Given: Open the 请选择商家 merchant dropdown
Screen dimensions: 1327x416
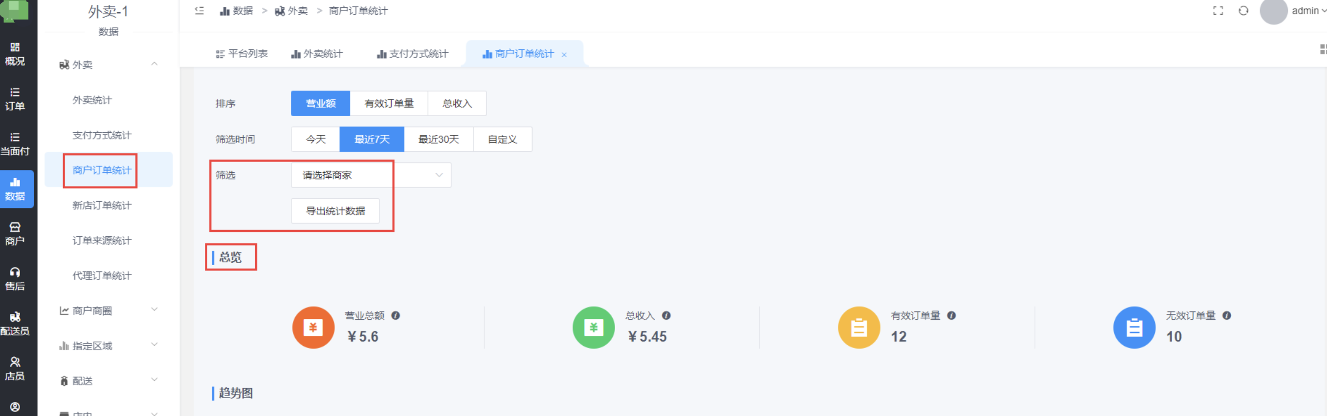Looking at the screenshot, I should 371,175.
